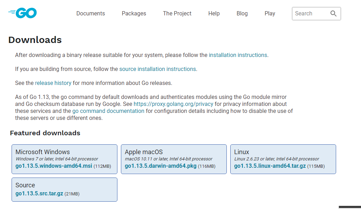Download go1.13.5.src.tar.gz source archive
This screenshot has width=361, height=209.
click(x=39, y=193)
